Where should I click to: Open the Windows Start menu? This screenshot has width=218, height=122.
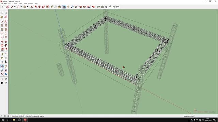pos(3,120)
